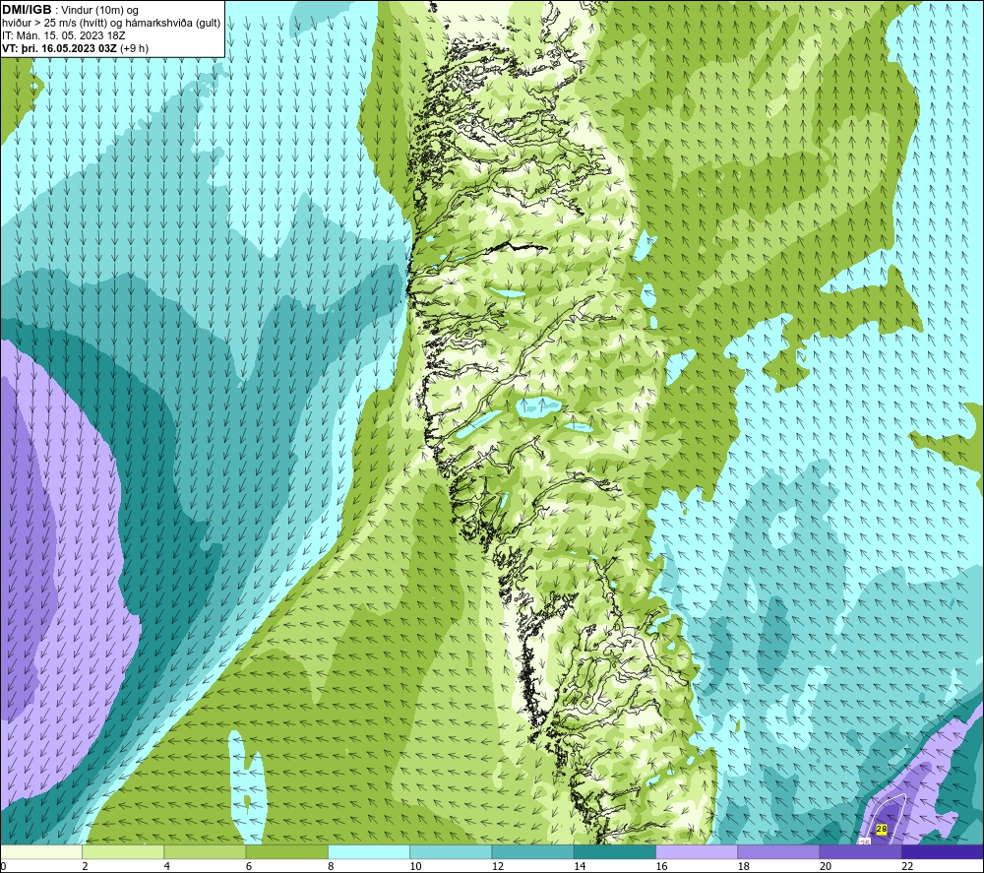984x873 pixels.
Task: Click the "IT: Mán. 15. 05. 2023 18Z" line
Action: [63, 35]
